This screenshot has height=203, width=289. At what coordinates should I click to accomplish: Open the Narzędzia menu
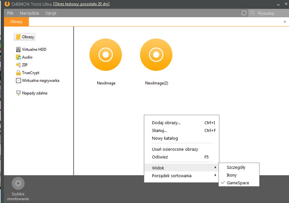click(x=29, y=13)
